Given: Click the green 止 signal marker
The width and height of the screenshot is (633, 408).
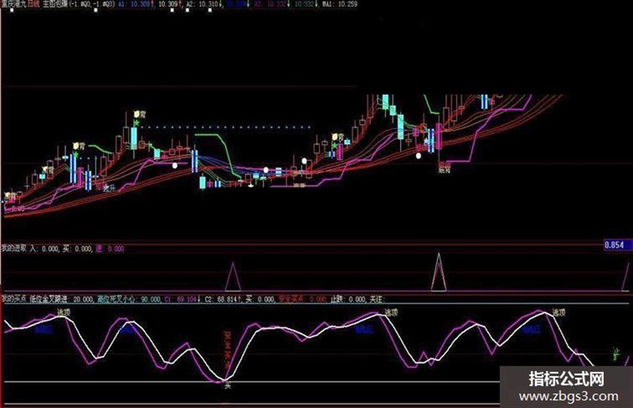Looking at the screenshot, I should [x=616, y=353].
